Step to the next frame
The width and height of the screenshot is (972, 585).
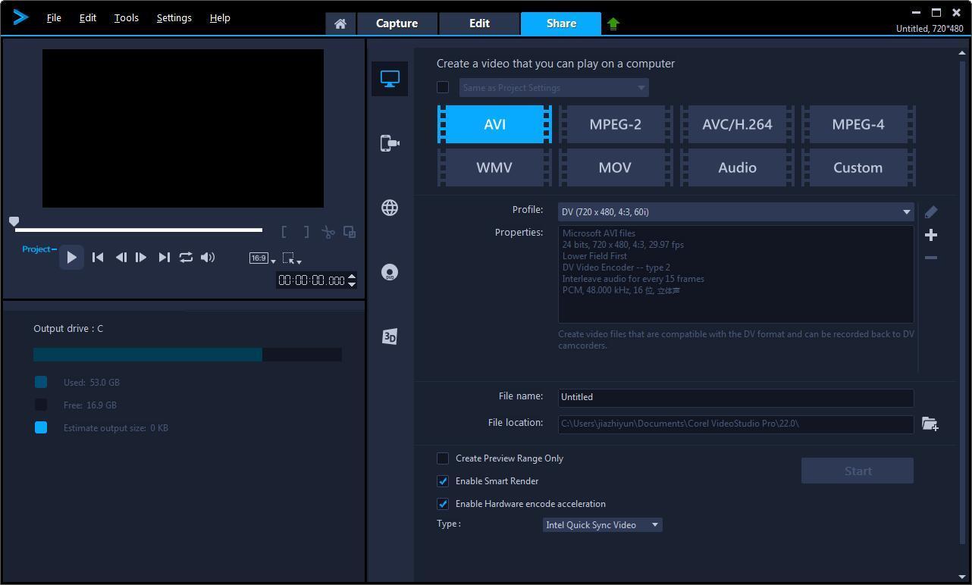tap(141, 258)
